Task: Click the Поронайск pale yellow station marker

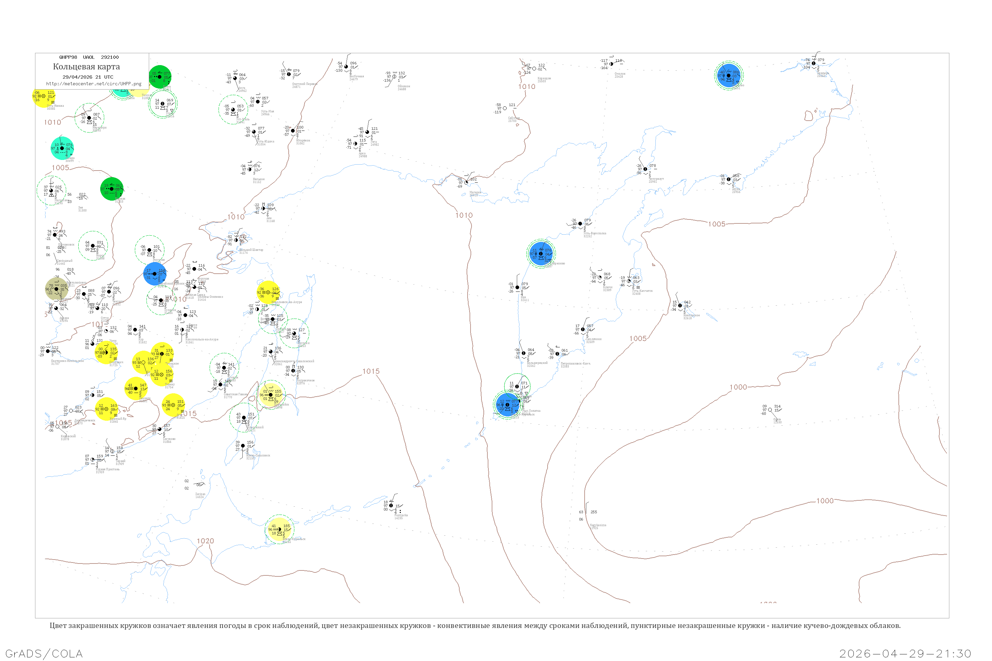Action: pyautogui.click(x=271, y=395)
